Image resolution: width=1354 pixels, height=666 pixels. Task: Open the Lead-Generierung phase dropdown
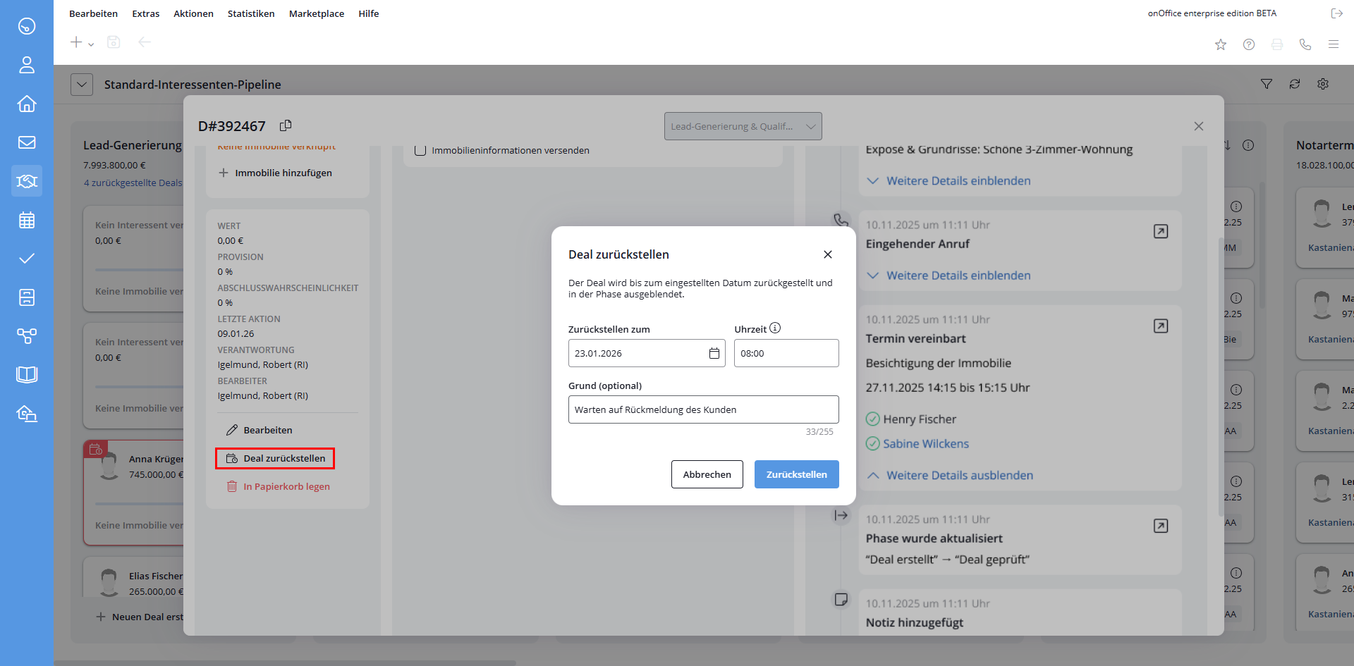(x=743, y=126)
